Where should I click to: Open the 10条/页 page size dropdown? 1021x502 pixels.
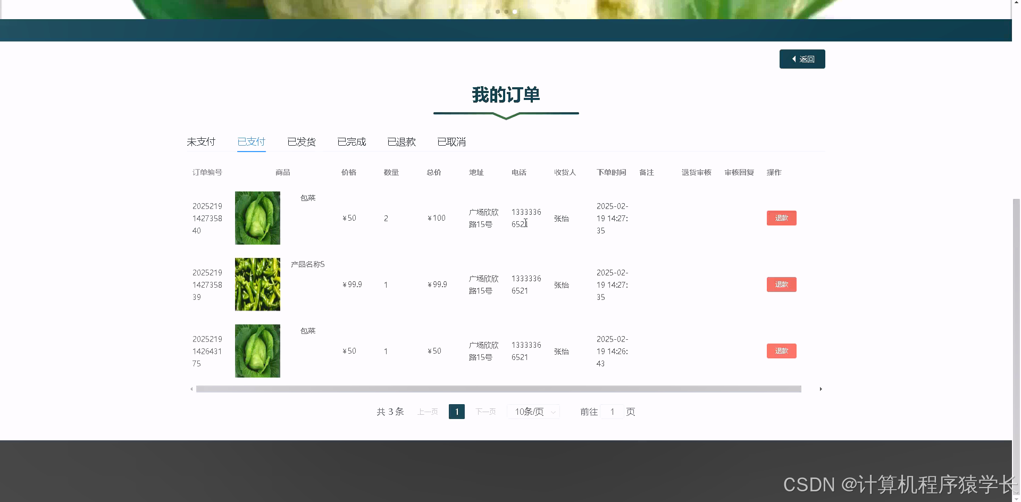tap(532, 411)
